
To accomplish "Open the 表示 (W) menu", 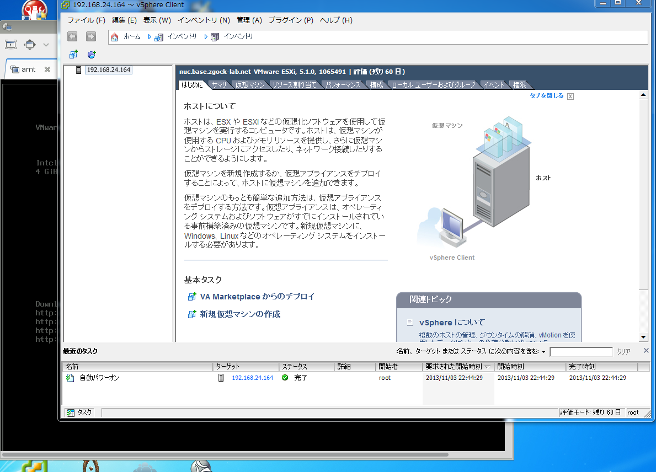I will [x=157, y=20].
